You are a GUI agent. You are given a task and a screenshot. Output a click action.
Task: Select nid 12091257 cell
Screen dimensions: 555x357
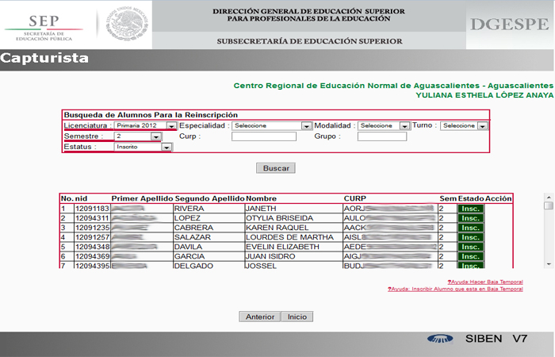tap(92, 237)
